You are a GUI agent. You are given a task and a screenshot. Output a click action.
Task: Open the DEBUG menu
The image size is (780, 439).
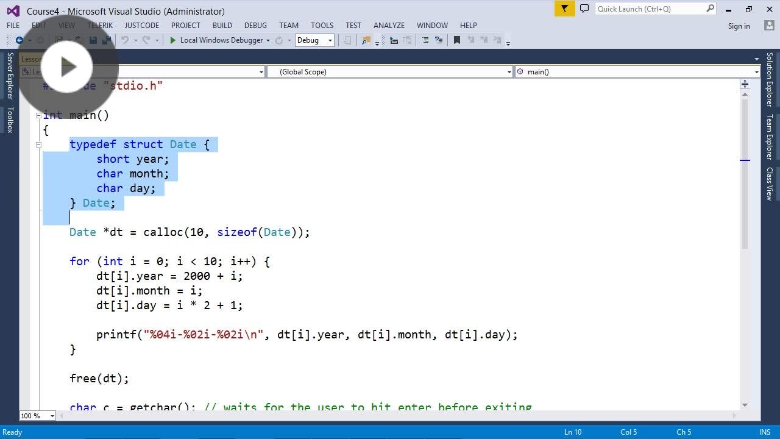pos(255,25)
